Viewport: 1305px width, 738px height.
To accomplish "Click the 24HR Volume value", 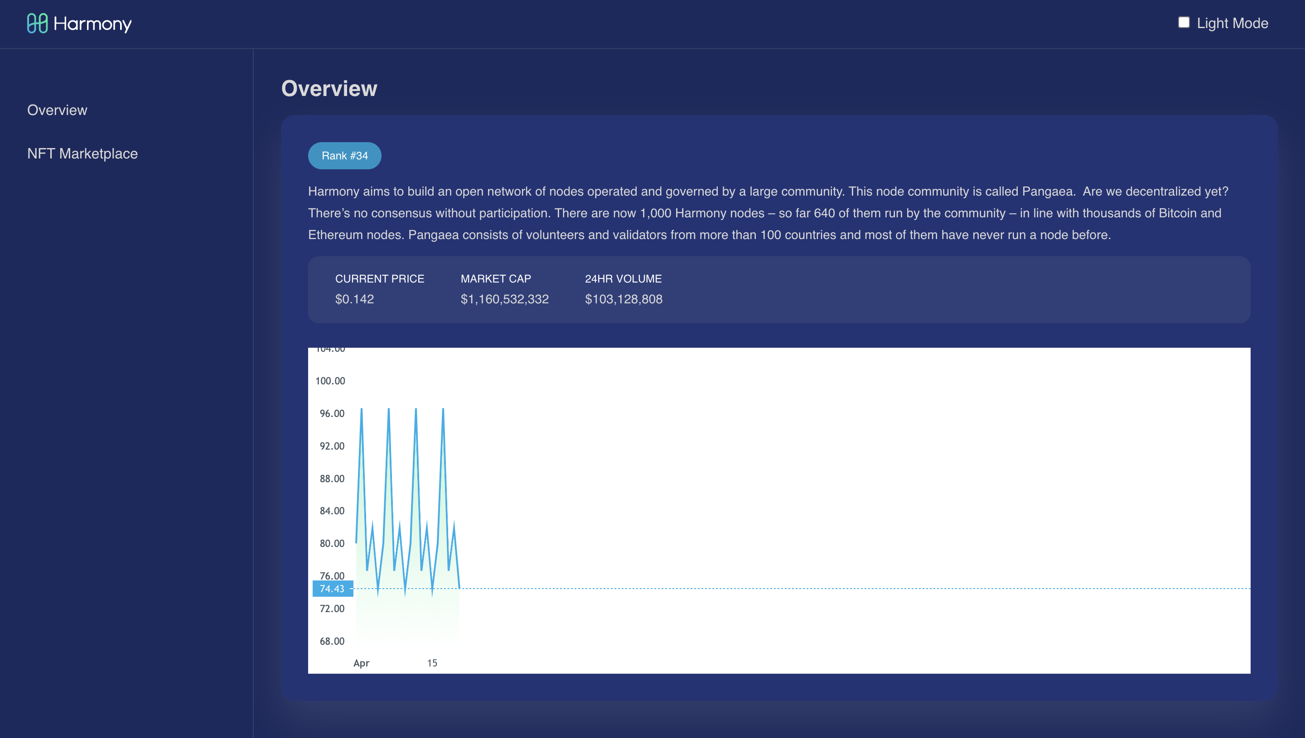I will [x=623, y=299].
